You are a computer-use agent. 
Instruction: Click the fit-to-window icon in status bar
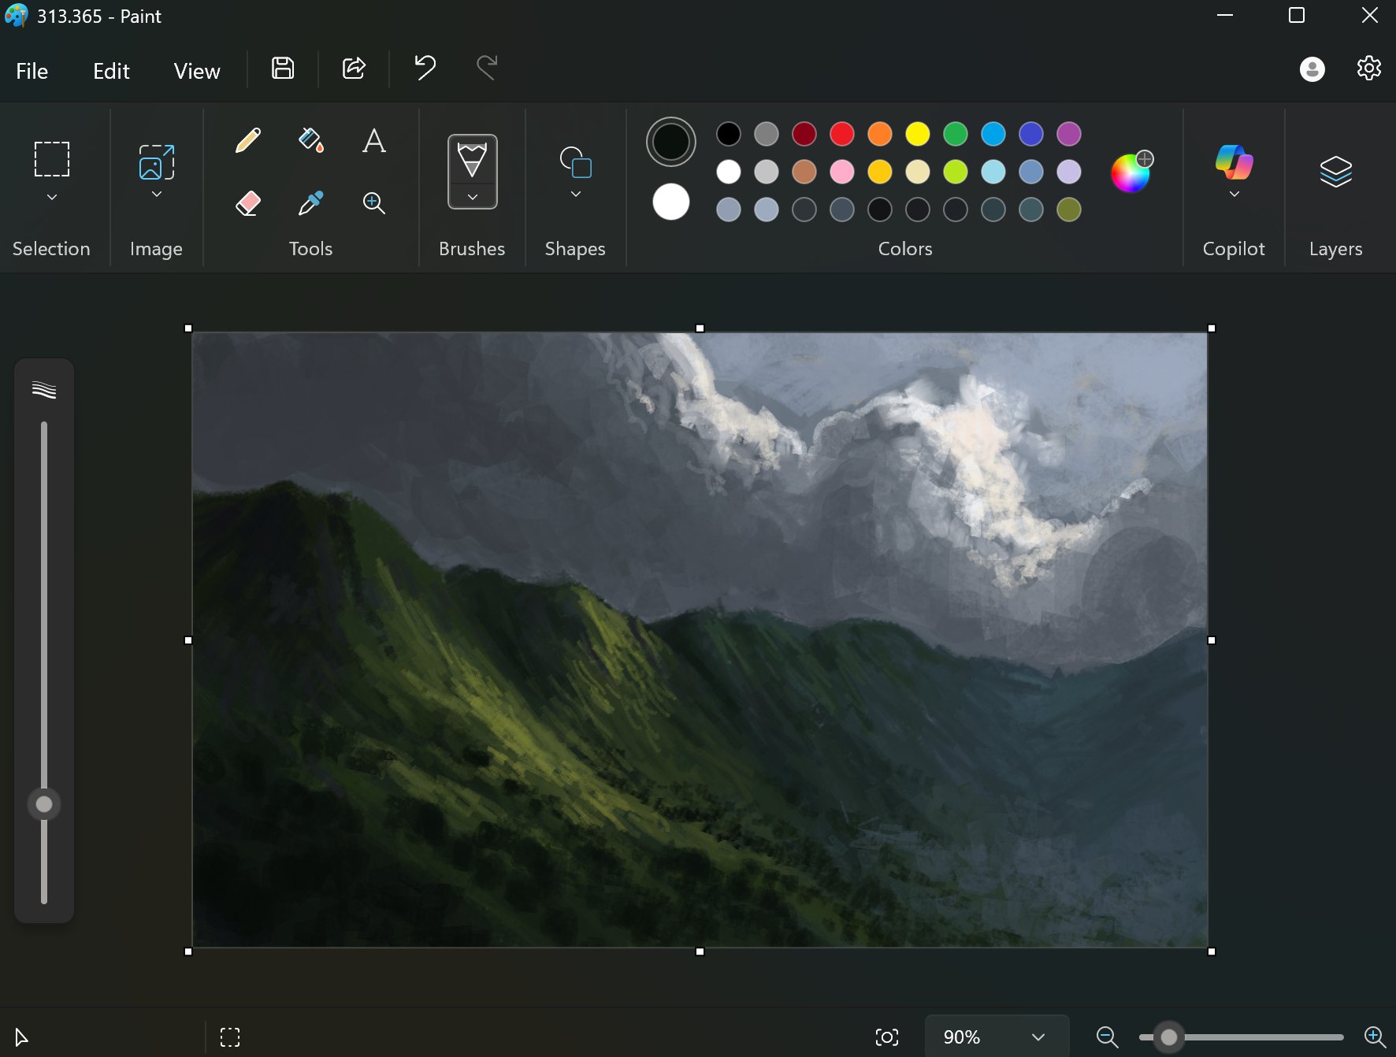pos(887,1037)
